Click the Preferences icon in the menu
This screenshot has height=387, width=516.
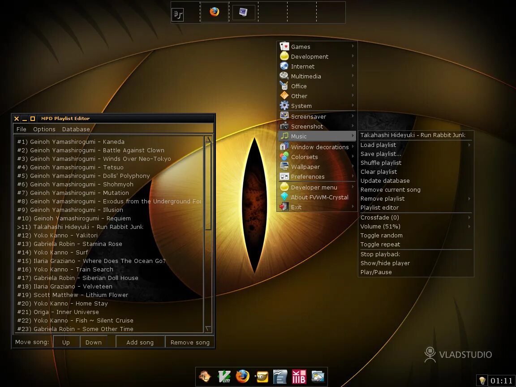pos(284,176)
